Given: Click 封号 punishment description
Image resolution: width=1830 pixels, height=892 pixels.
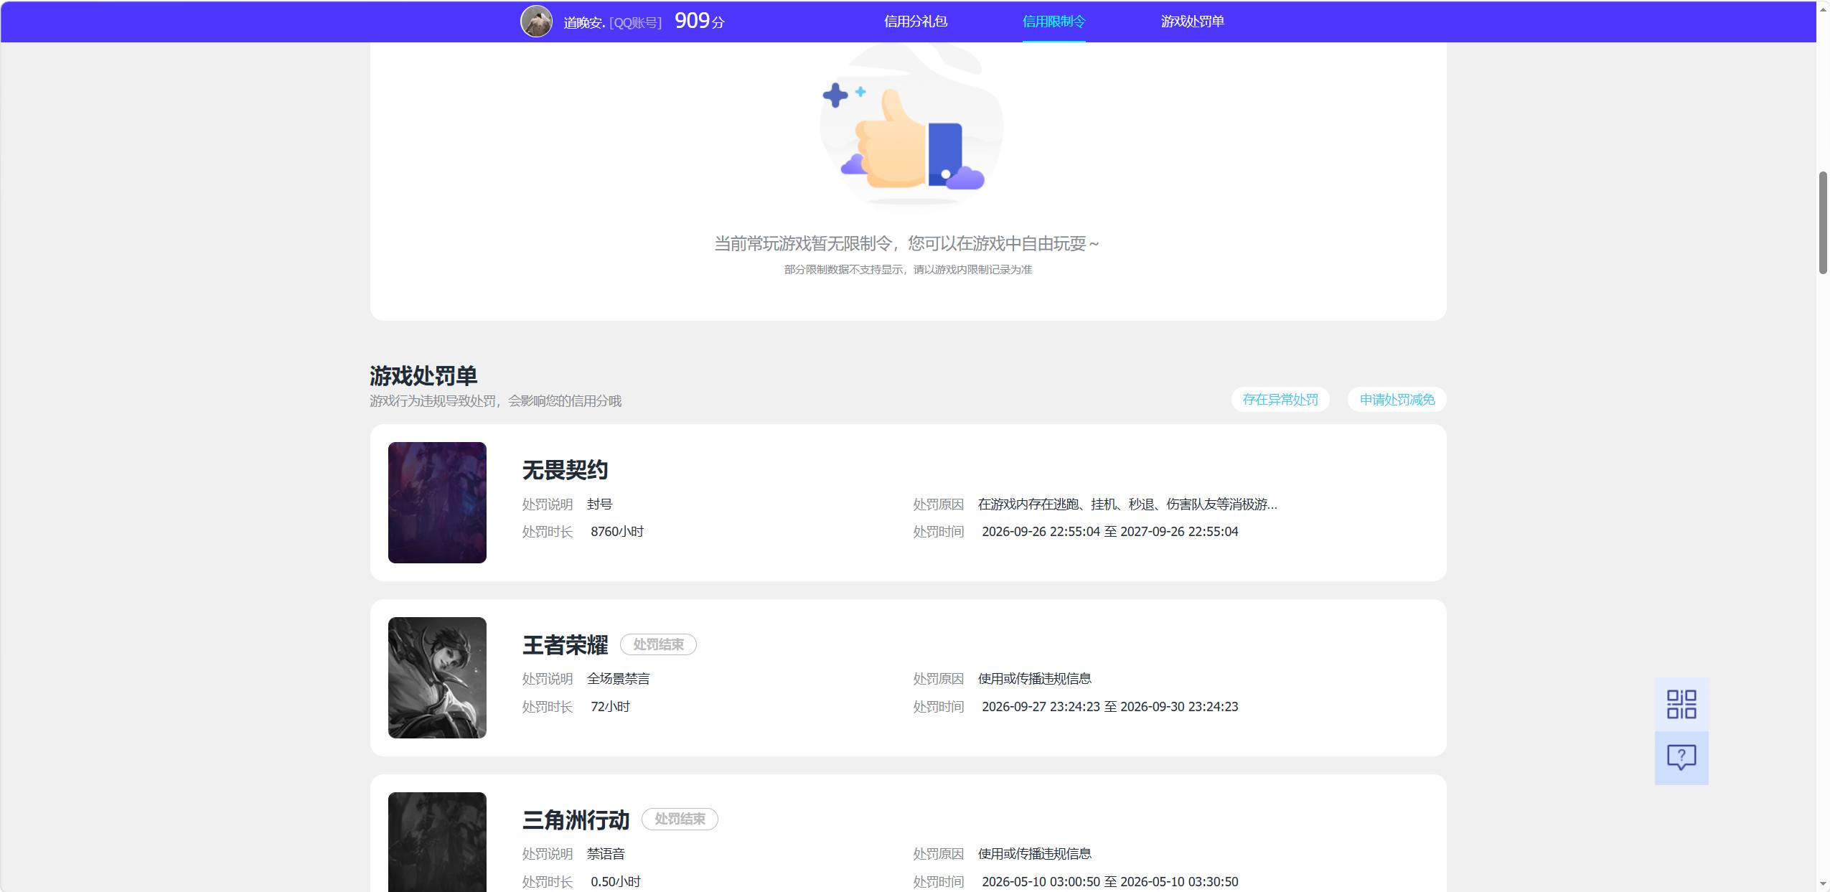Looking at the screenshot, I should point(599,504).
